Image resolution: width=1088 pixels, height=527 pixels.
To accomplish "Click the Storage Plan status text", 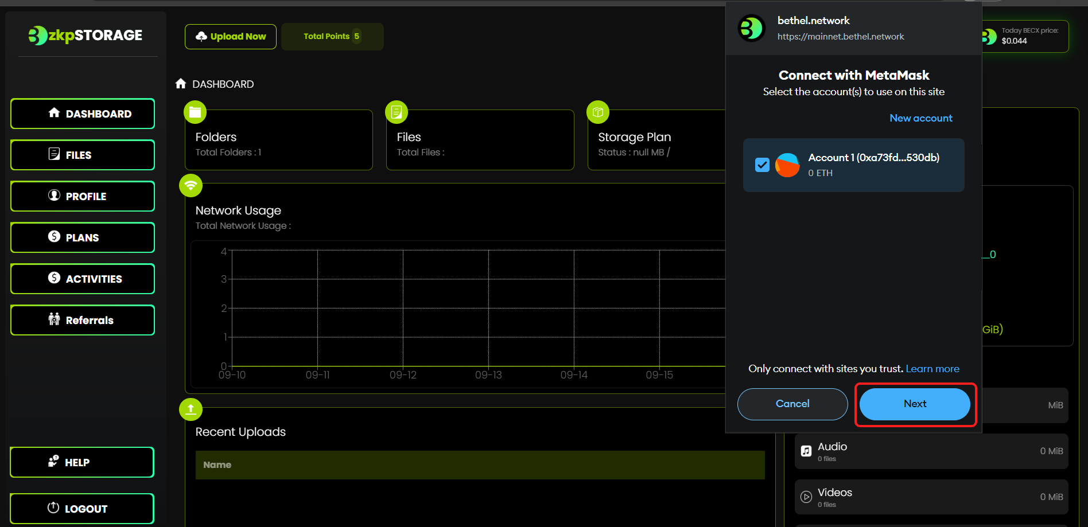I will click(x=634, y=153).
